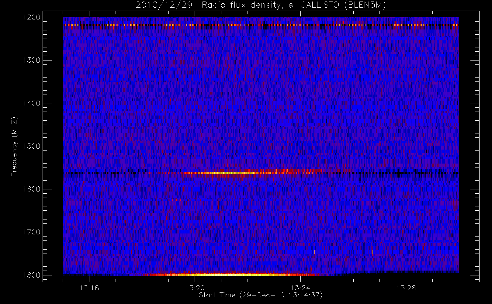Click the 1500 frequency tick label
Image resolution: width=492 pixels, height=304 pixels.
pyautogui.click(x=32, y=146)
